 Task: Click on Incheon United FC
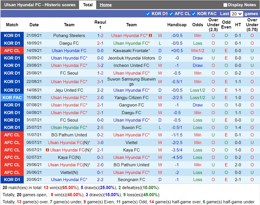[x=131, y=66]
